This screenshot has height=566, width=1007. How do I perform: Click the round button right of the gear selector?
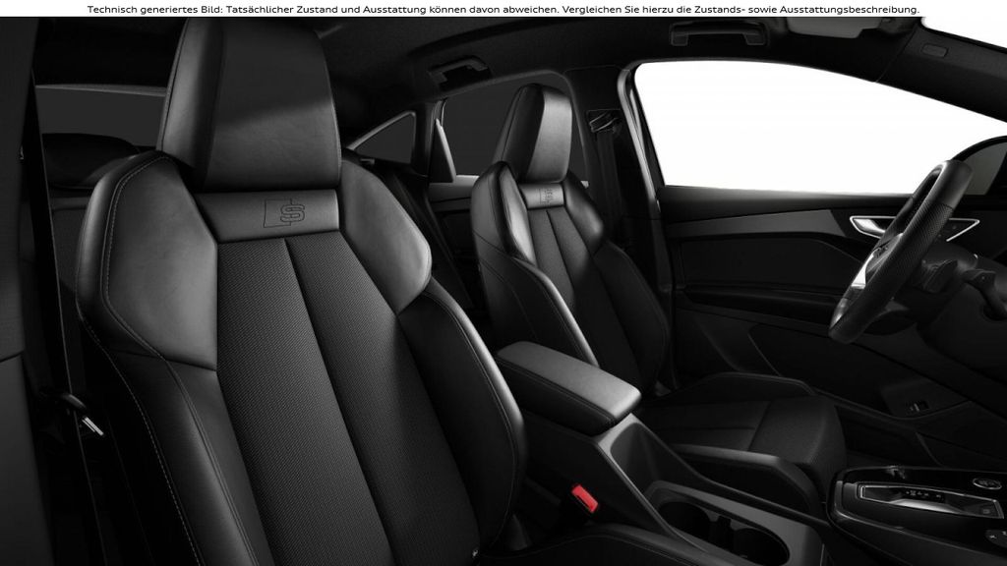click(985, 483)
